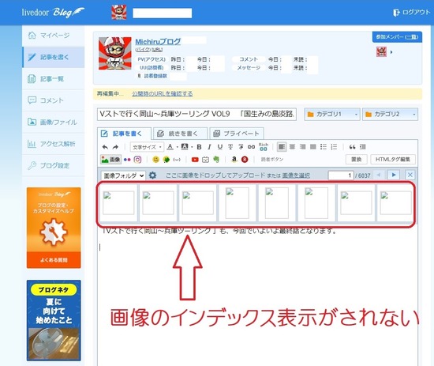
Task: Select the 記事を書く editor tab
Action: [124, 134]
